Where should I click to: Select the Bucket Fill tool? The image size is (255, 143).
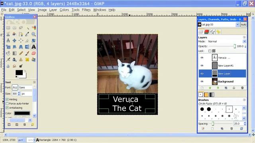8,53
